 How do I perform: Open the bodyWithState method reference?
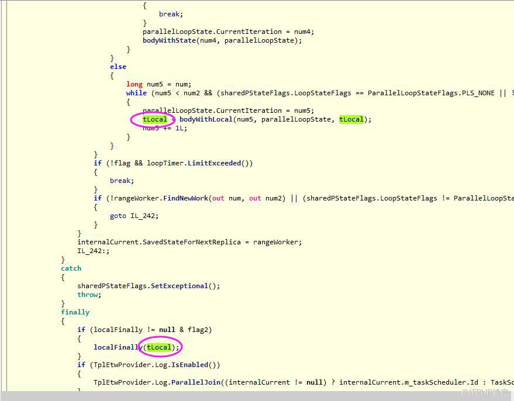[169, 40]
